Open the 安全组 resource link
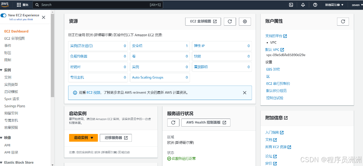The height and width of the screenshot is (166, 363). tap(137, 46)
